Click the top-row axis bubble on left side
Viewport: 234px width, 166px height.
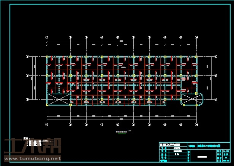[27, 57]
